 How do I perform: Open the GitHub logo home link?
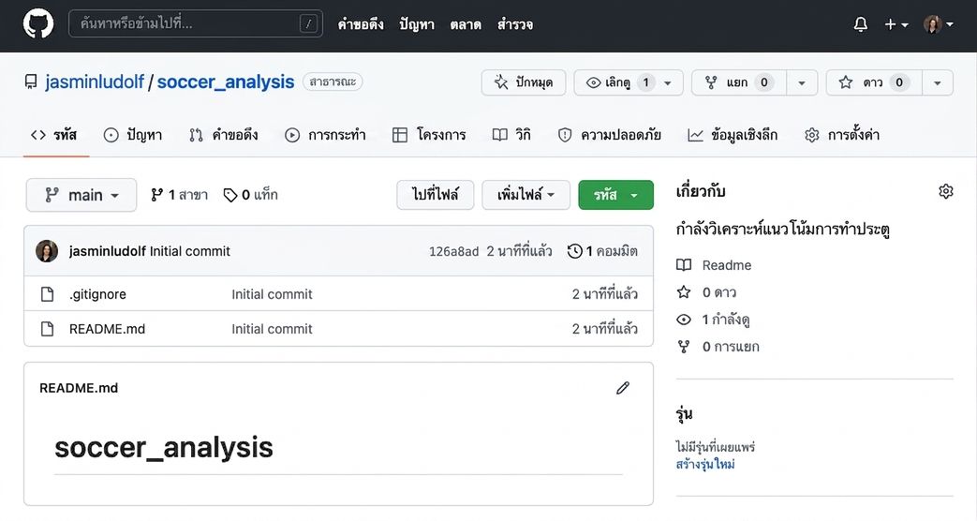coord(38,24)
